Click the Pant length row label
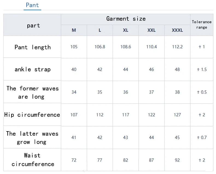 [x=33, y=47]
